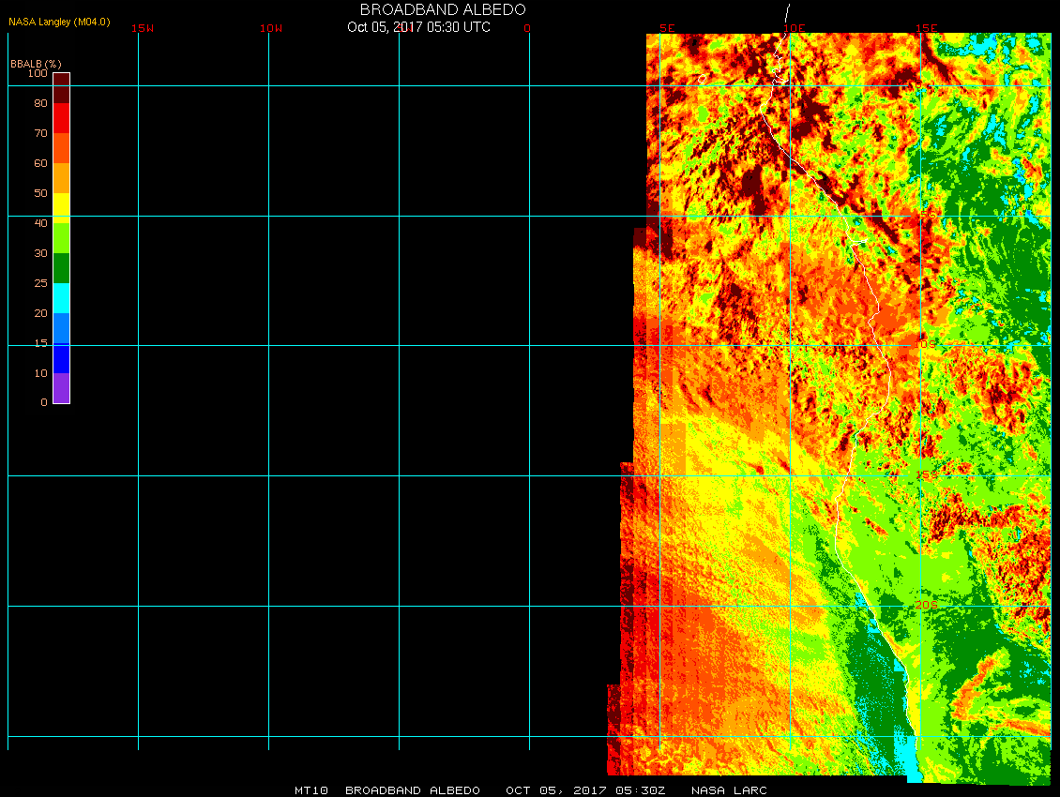Click the legend value 40
Viewport: 1060px width, 797px height.
coord(41,223)
